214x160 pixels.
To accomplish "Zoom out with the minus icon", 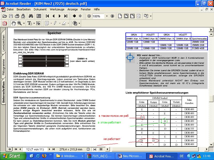I will pos(89,16).
